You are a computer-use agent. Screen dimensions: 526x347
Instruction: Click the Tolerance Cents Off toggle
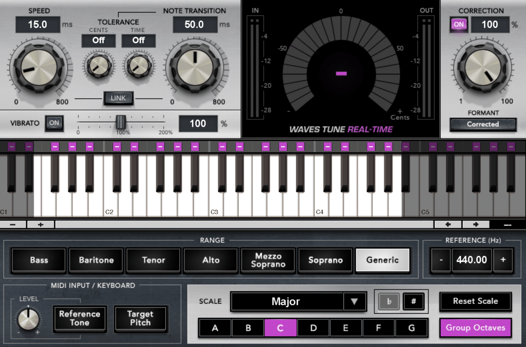point(99,40)
